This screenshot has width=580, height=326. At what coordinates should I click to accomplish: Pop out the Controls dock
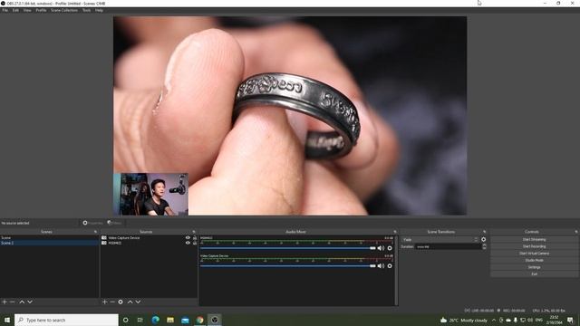(576, 232)
